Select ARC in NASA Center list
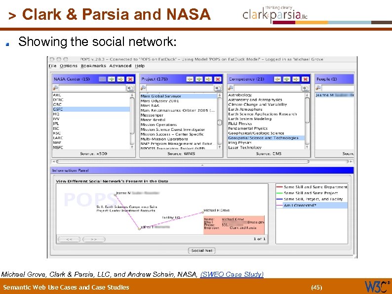This screenshot has width=392, height=294. tap(91, 95)
